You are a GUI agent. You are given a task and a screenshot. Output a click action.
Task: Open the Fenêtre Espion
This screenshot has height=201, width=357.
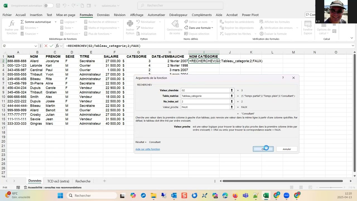point(308,27)
